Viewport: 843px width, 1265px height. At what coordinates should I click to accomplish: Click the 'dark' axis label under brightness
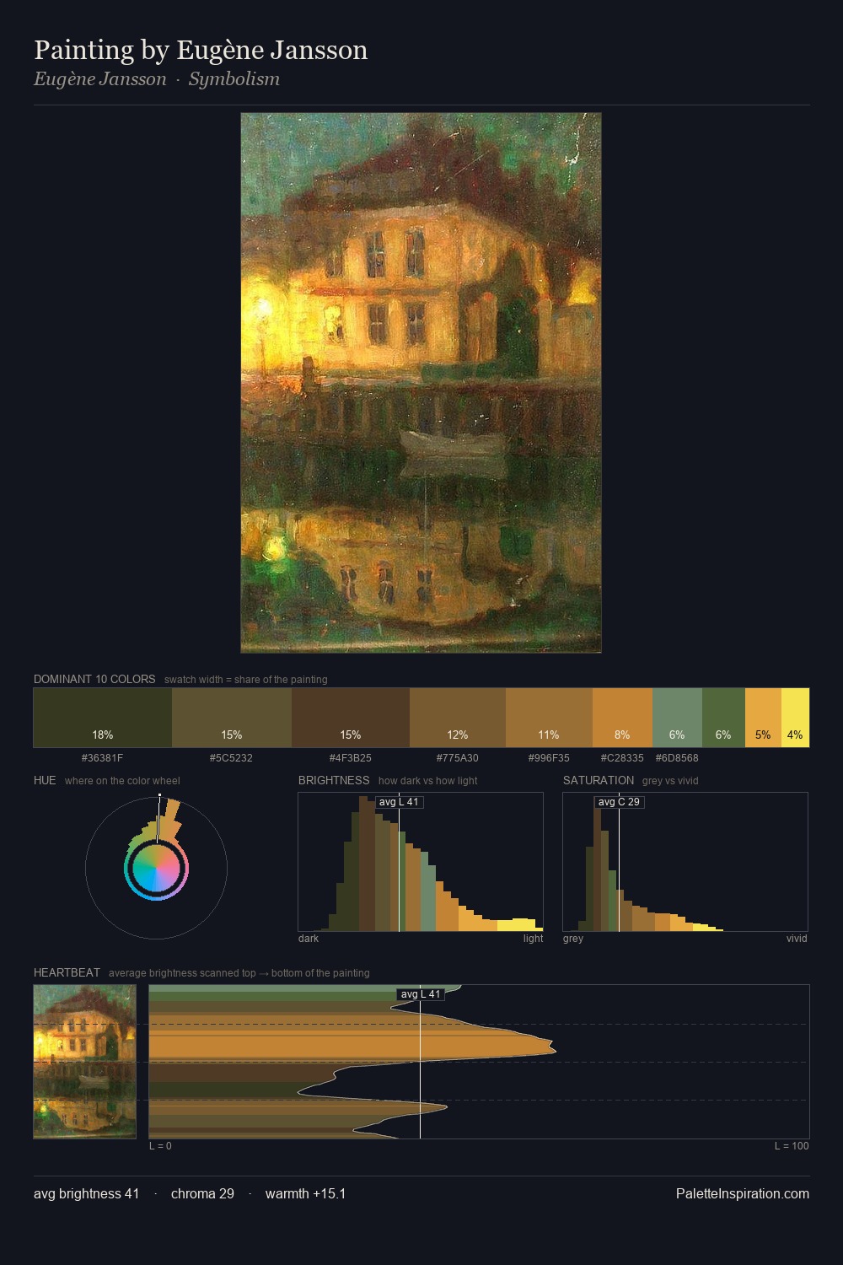click(309, 939)
